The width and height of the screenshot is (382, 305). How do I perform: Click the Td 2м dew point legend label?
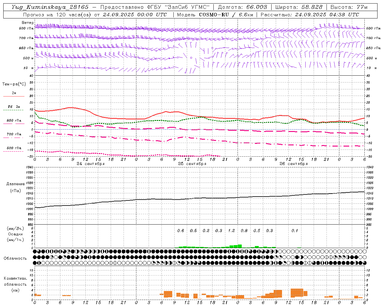pos(14,107)
